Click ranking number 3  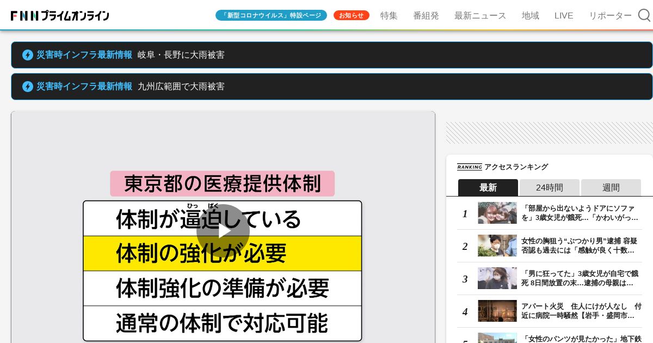coord(465,279)
